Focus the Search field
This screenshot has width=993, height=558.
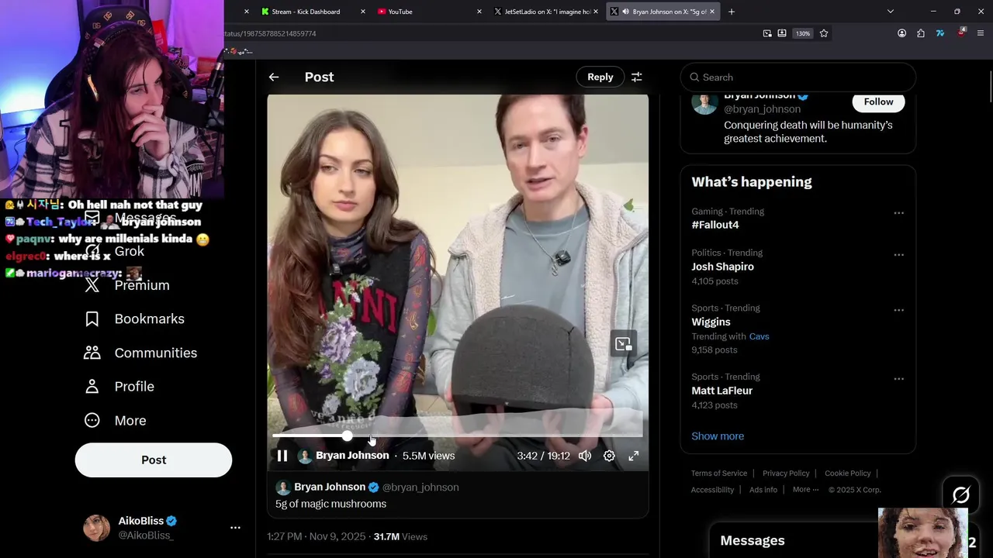pos(798,77)
